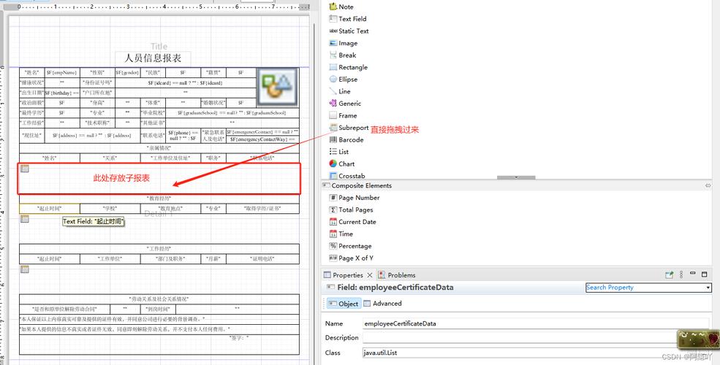Select the Object properties tab
Image resolution: width=720 pixels, height=365 pixels.
344,304
